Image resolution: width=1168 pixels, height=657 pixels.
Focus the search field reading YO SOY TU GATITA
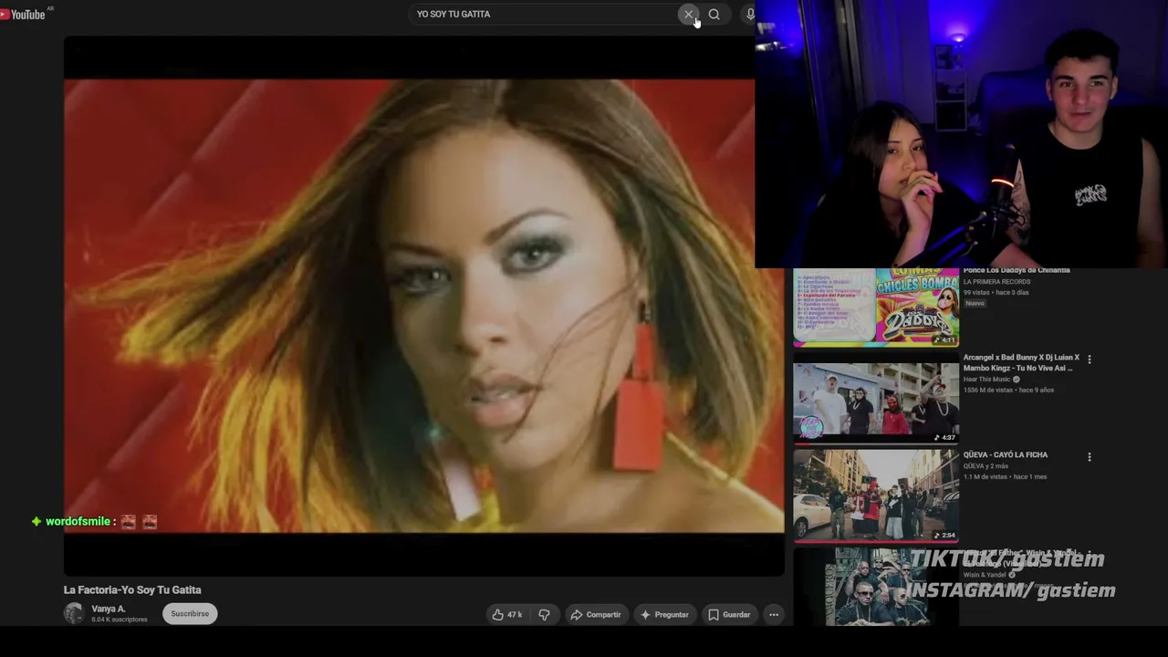click(x=544, y=14)
